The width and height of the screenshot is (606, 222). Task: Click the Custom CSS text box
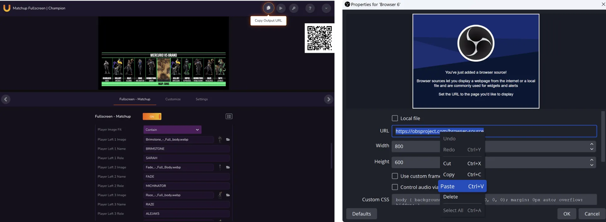[x=494, y=200]
